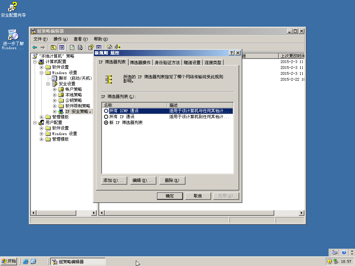355x266 pixels.
Task: Select 管理模板 under 用户配置
Action: point(60,139)
